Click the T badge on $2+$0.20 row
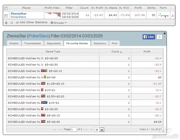Image resolution: width=180 pixels, height=140 pixels. click(x=42, y=109)
